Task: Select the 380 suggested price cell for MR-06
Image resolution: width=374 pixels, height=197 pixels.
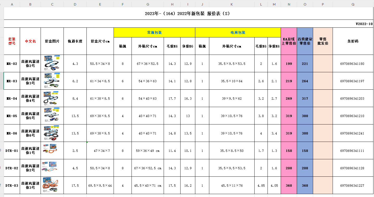Action: (x=305, y=133)
